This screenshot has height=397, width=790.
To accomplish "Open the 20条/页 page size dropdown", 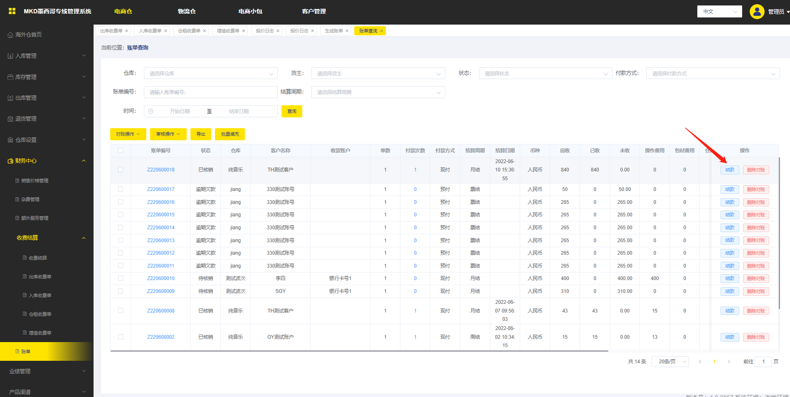I will (x=670, y=362).
